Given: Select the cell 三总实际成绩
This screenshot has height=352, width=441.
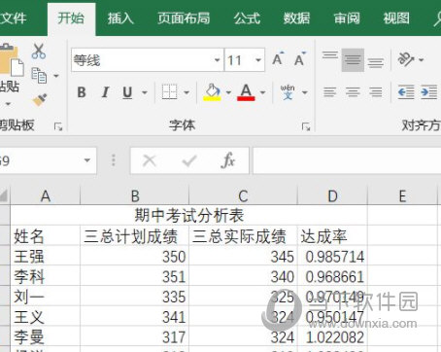Looking at the screenshot, I should pyautogui.click(x=243, y=235).
